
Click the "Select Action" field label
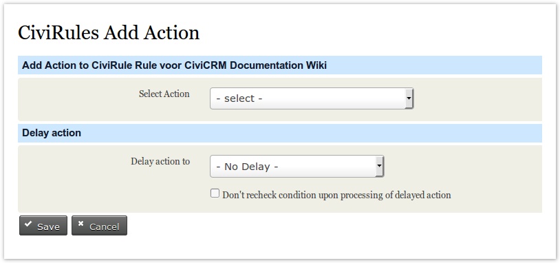pos(164,94)
